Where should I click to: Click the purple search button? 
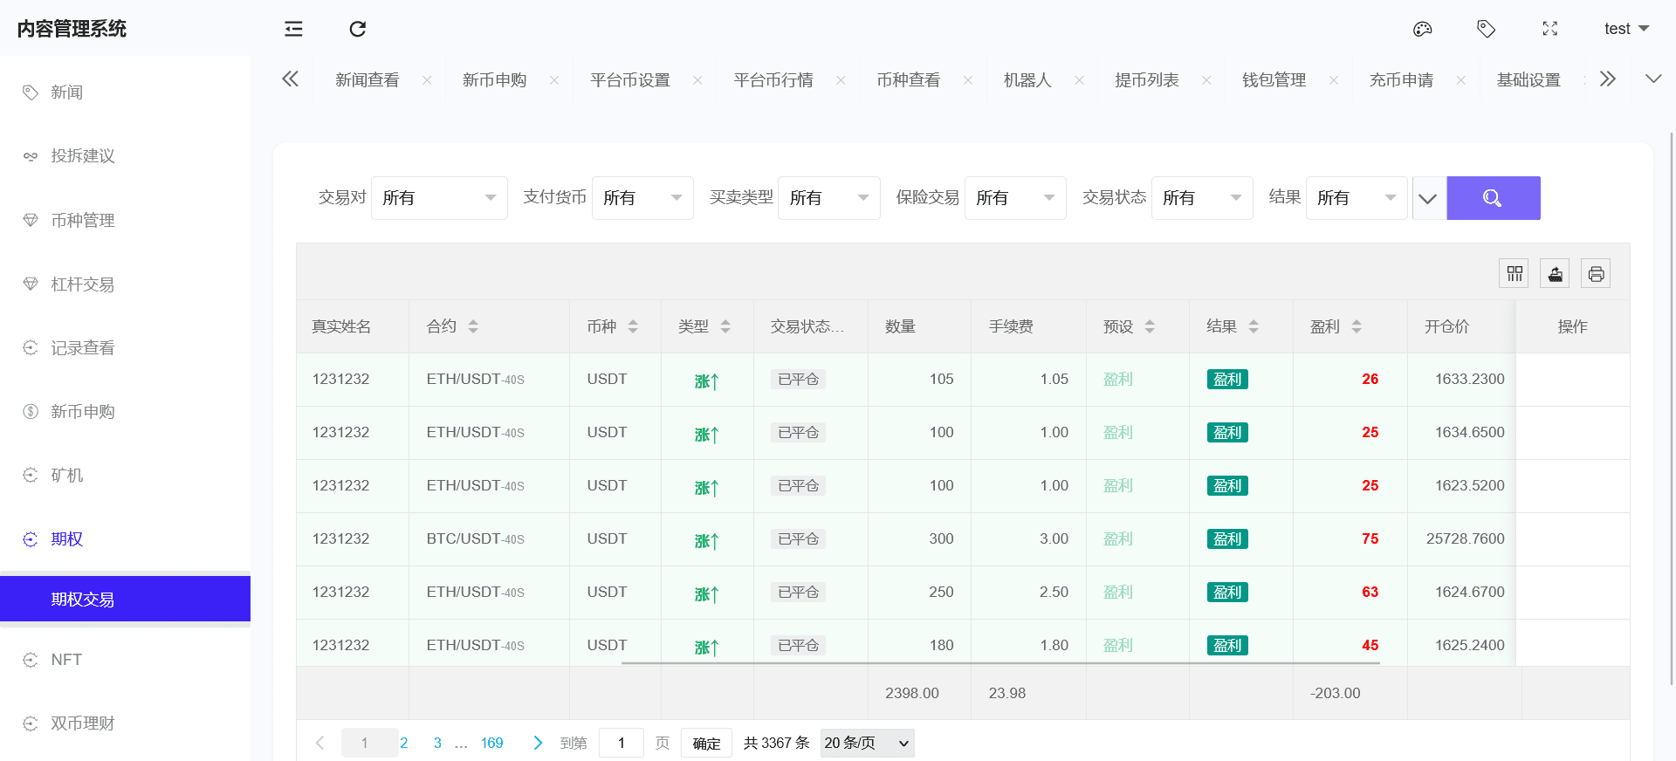[1493, 198]
